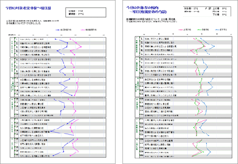Click blue '部下平均' legend on right page
This screenshot has height=164, width=238.
point(221,30)
